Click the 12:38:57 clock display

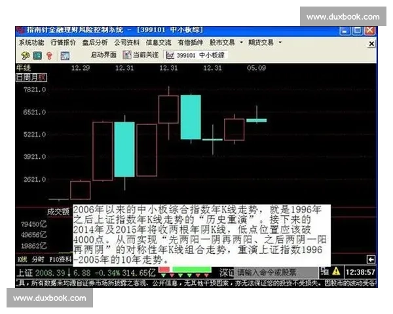(360, 272)
